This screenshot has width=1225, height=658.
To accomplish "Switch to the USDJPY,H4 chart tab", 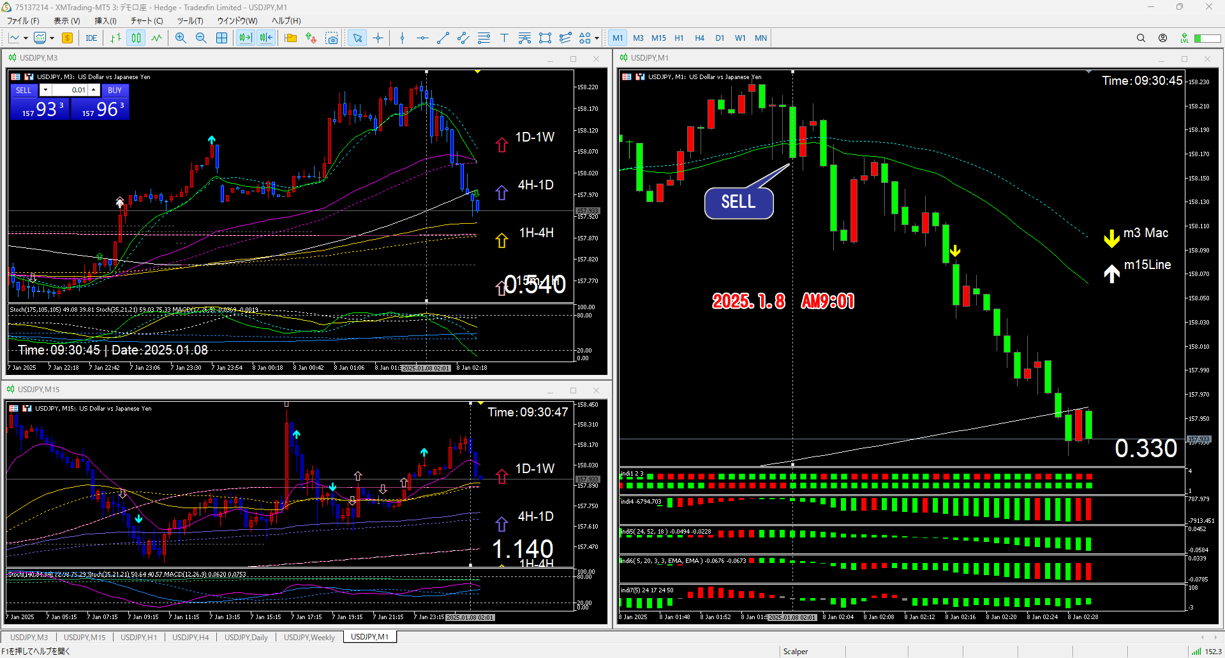I will coord(190,637).
